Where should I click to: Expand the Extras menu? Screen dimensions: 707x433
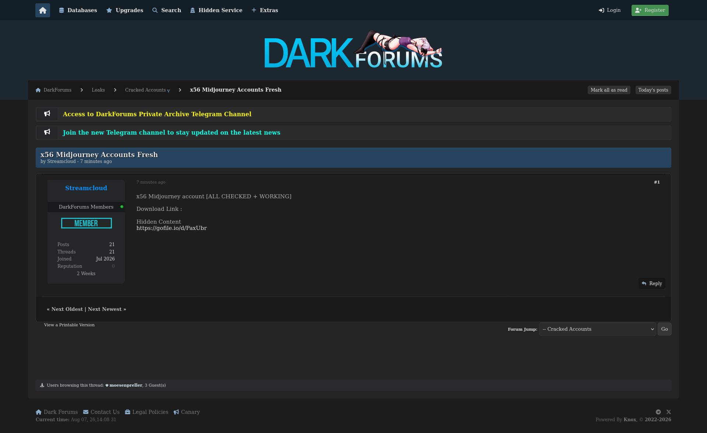(265, 10)
